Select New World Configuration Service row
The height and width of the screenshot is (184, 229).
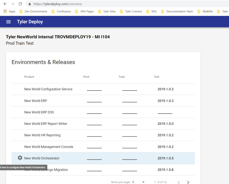click(48, 89)
